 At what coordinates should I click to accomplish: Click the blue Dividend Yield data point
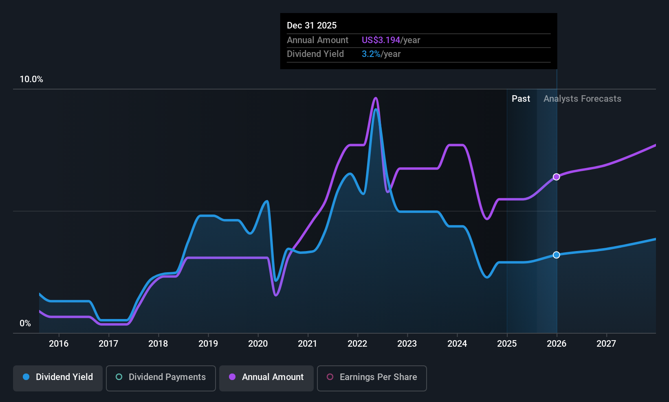[557, 255]
